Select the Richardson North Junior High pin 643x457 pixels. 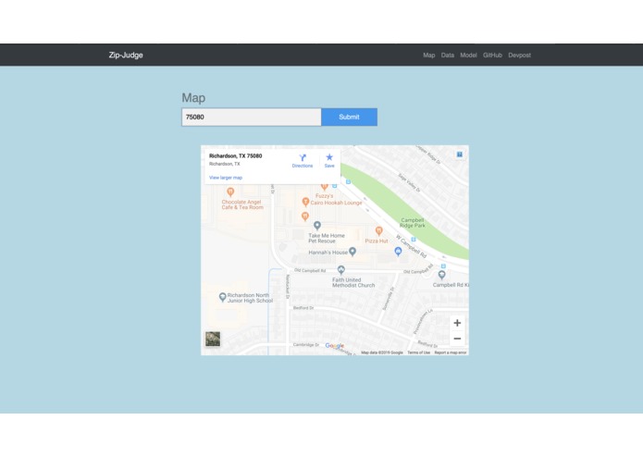[222, 297]
